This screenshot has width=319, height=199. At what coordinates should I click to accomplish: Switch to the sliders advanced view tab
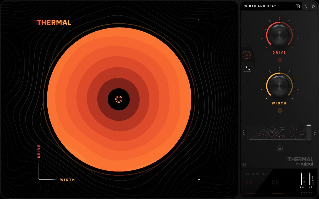(247, 69)
